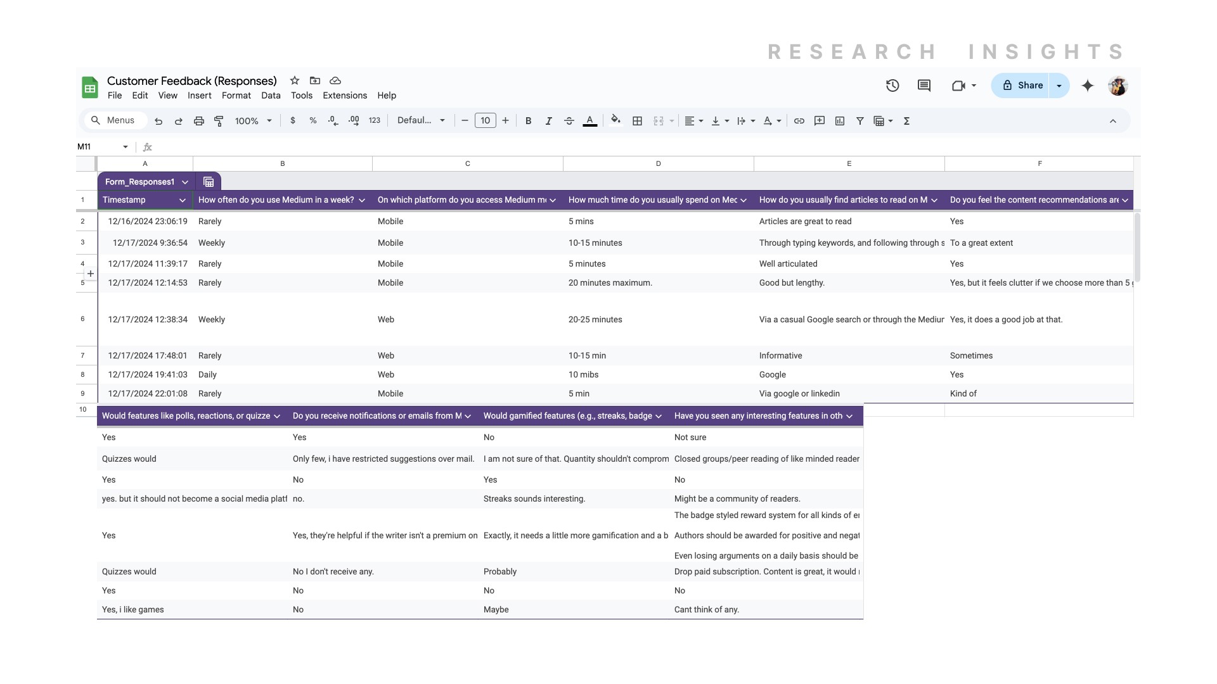This screenshot has height=684, width=1217.
Task: Toggle bold formatting
Action: tap(528, 121)
